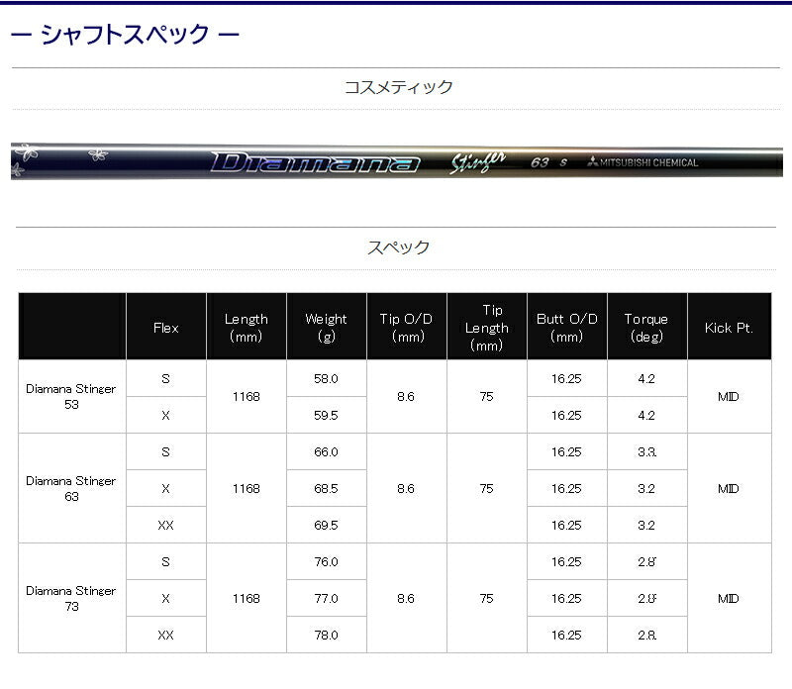792x689 pixels.
Task: Click the Diamana logo on the shaft image
Action: tap(315, 162)
